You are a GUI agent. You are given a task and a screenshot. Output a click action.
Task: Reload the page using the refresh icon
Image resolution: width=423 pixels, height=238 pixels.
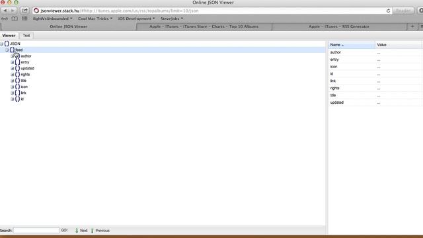(x=388, y=11)
